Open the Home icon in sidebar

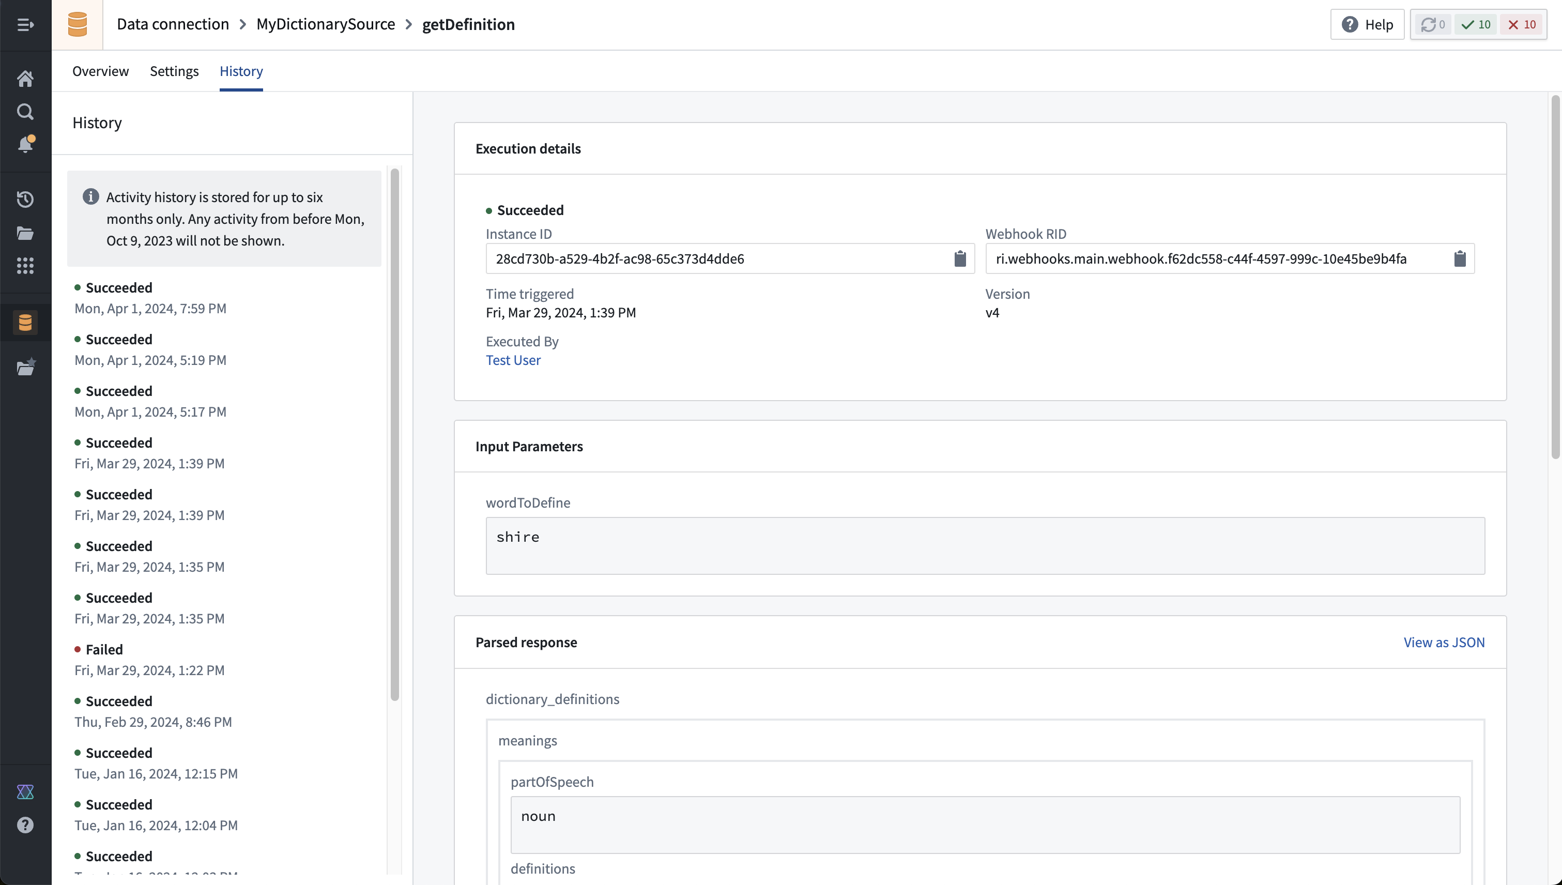point(25,79)
